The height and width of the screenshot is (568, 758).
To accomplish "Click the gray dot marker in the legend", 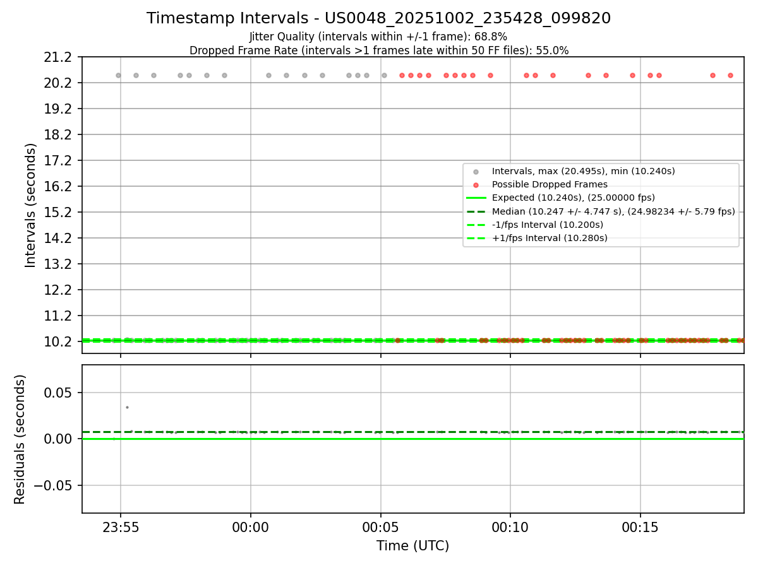I will [x=476, y=172].
